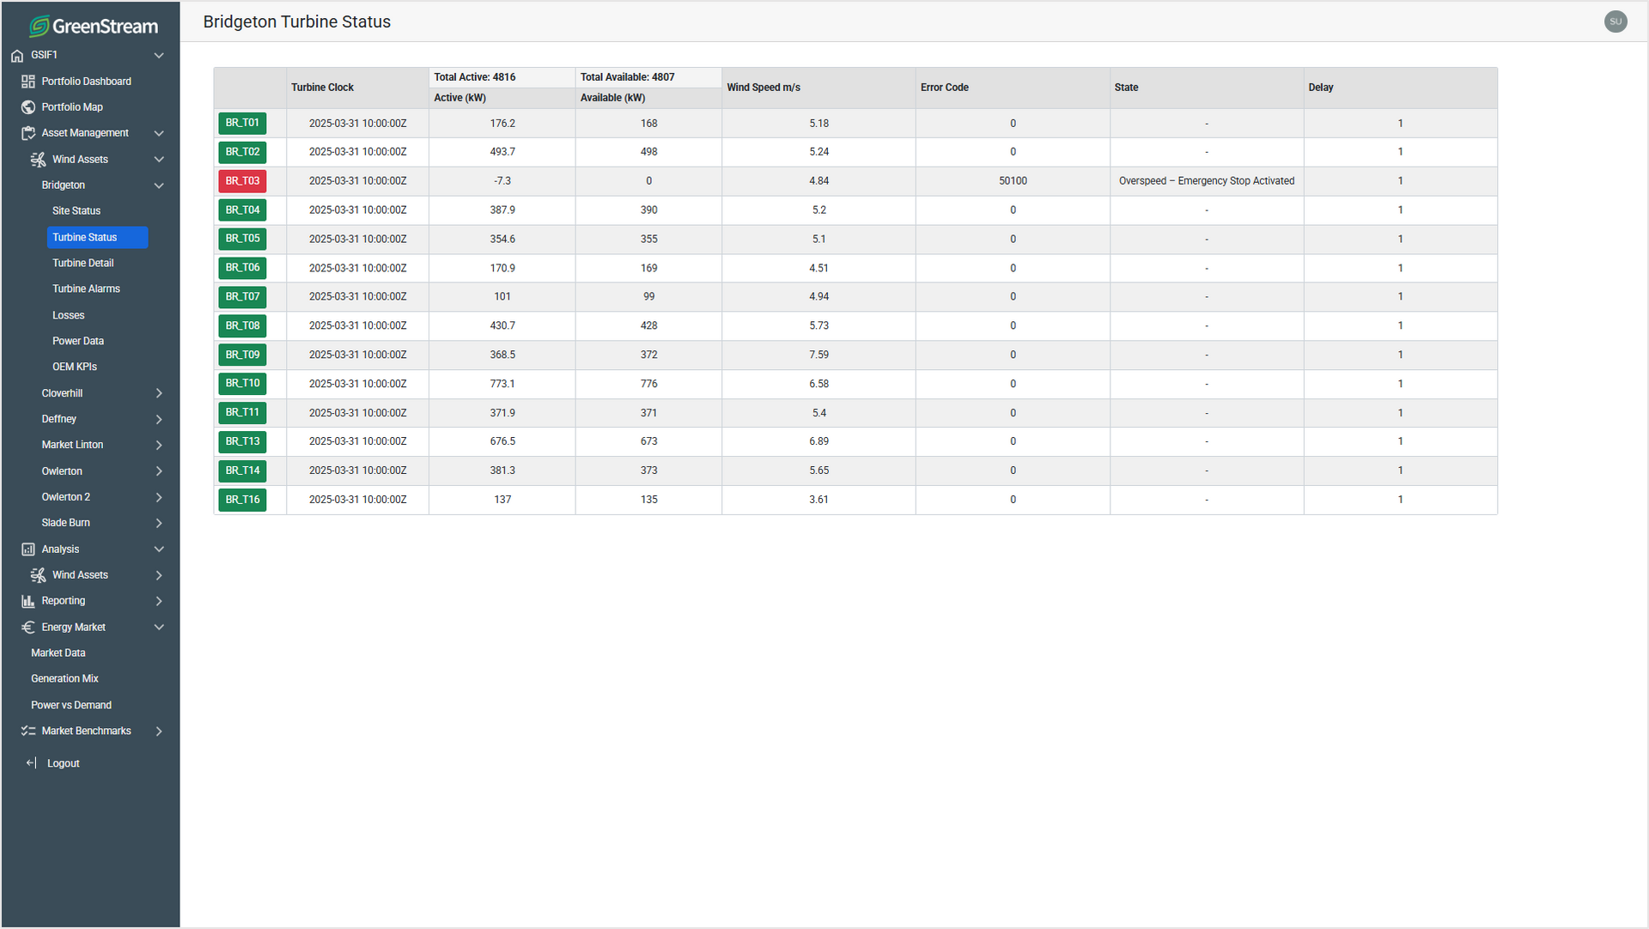Image resolution: width=1649 pixels, height=929 pixels.
Task: Open the SU user avatar
Action: click(1616, 21)
